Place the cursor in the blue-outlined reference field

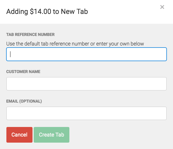(86, 54)
